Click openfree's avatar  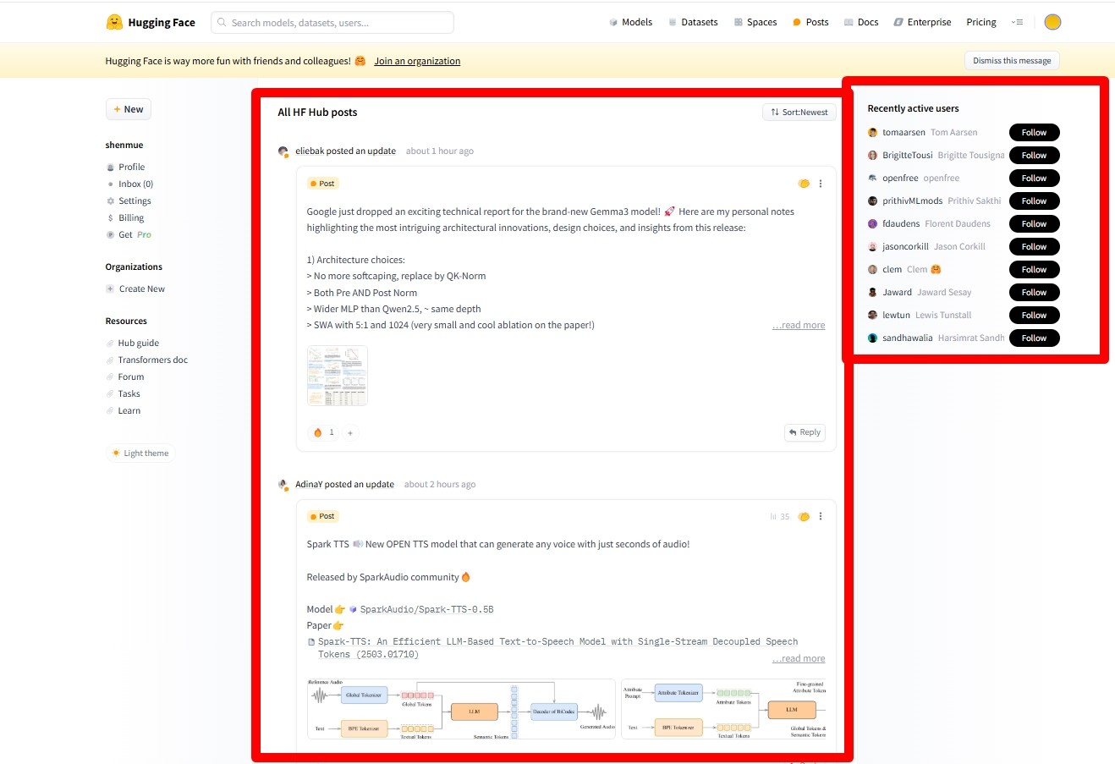pyautogui.click(x=872, y=179)
